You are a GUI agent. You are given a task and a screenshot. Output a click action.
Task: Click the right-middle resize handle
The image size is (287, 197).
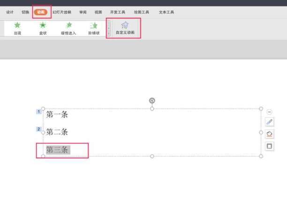pyautogui.click(x=261, y=133)
